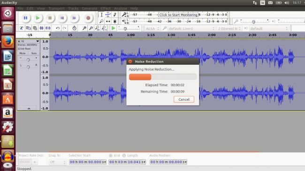Click the Selection Start time field
Screen dimensions: 305x171
click(88, 162)
